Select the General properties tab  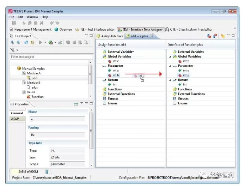(17, 113)
